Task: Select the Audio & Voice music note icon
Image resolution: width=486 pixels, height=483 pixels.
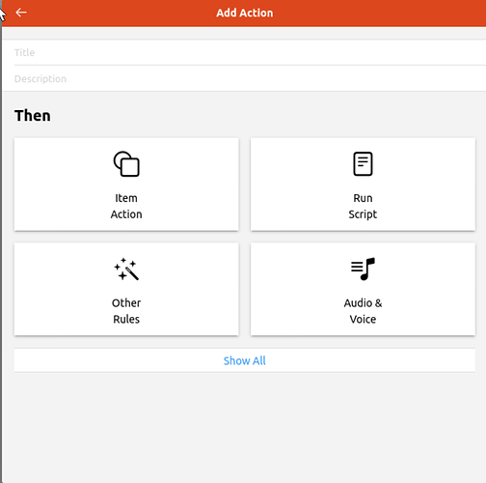Action: pos(363,269)
